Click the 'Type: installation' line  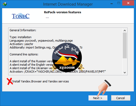pos(20,37)
